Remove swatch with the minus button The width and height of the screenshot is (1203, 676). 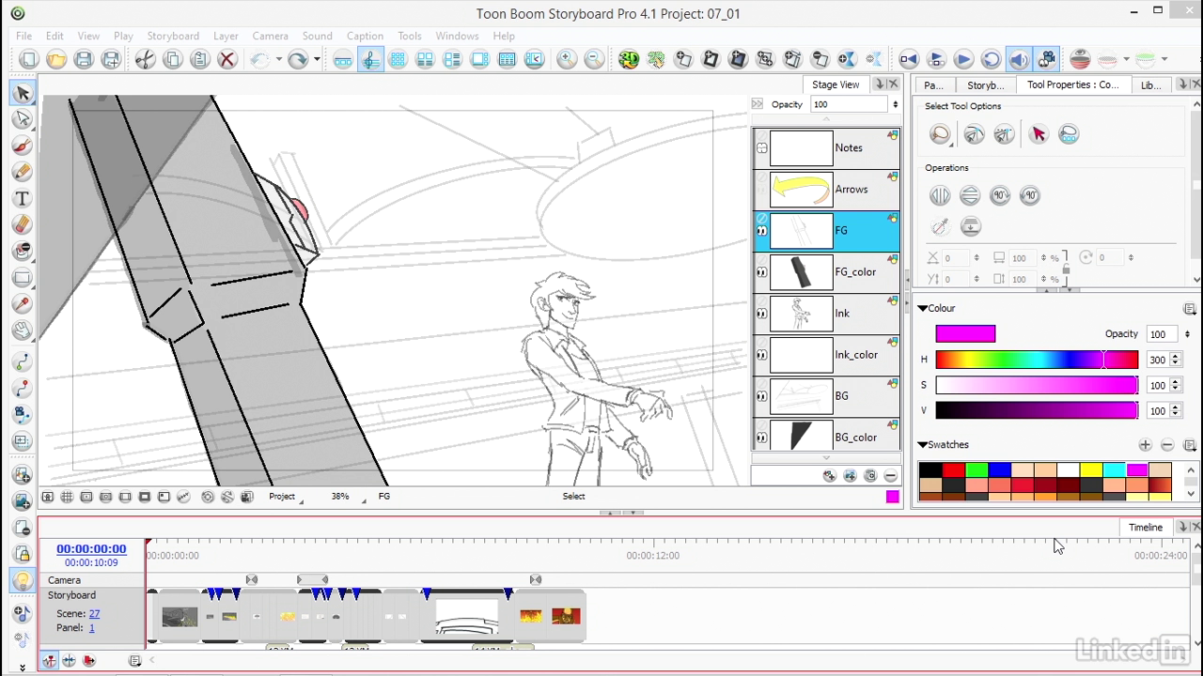[1167, 445]
